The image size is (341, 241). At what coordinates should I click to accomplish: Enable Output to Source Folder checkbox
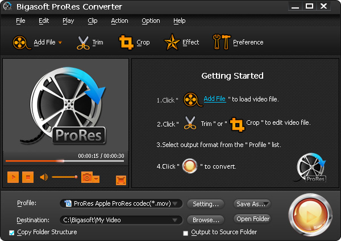185,232
